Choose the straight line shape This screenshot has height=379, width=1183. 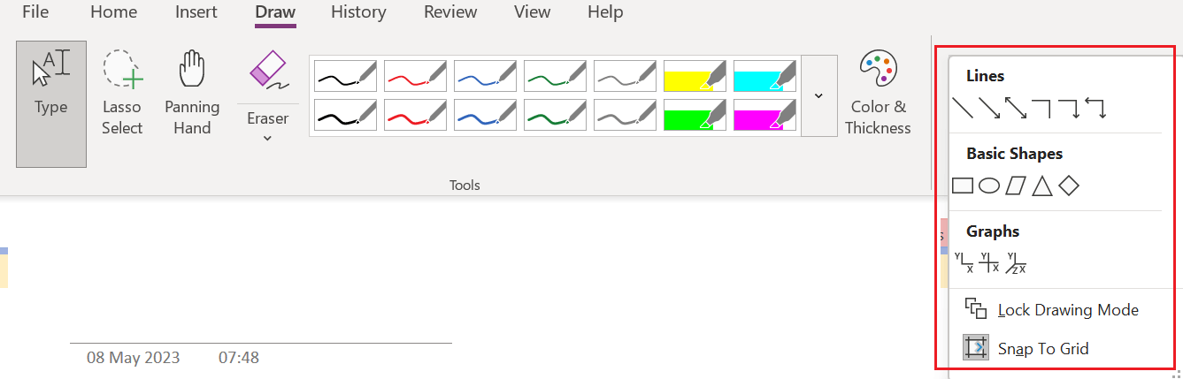coord(963,109)
